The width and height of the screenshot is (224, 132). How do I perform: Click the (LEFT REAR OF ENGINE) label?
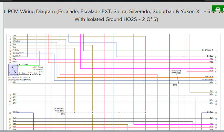(38, 68)
